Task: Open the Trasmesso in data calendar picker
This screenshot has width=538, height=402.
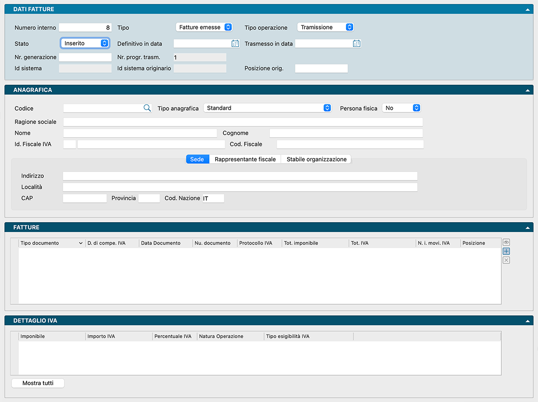Action: (356, 44)
